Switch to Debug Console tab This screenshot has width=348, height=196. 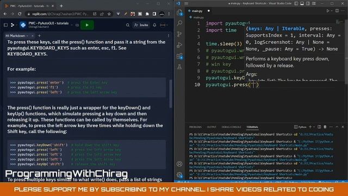tap(231, 127)
